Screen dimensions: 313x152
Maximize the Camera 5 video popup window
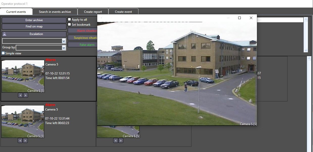pyautogui.click(x=239, y=18)
